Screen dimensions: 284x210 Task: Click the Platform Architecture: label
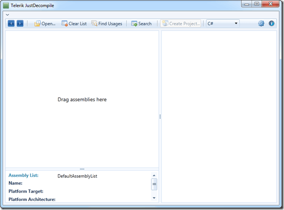click(32, 200)
